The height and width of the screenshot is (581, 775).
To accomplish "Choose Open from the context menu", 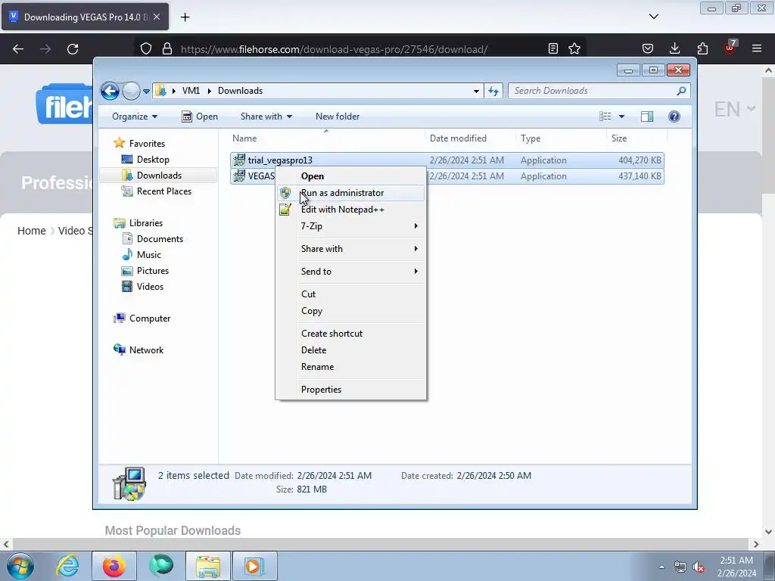I will point(350,176).
